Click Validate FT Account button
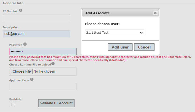This screenshot has height=112, width=195. (x=56, y=103)
